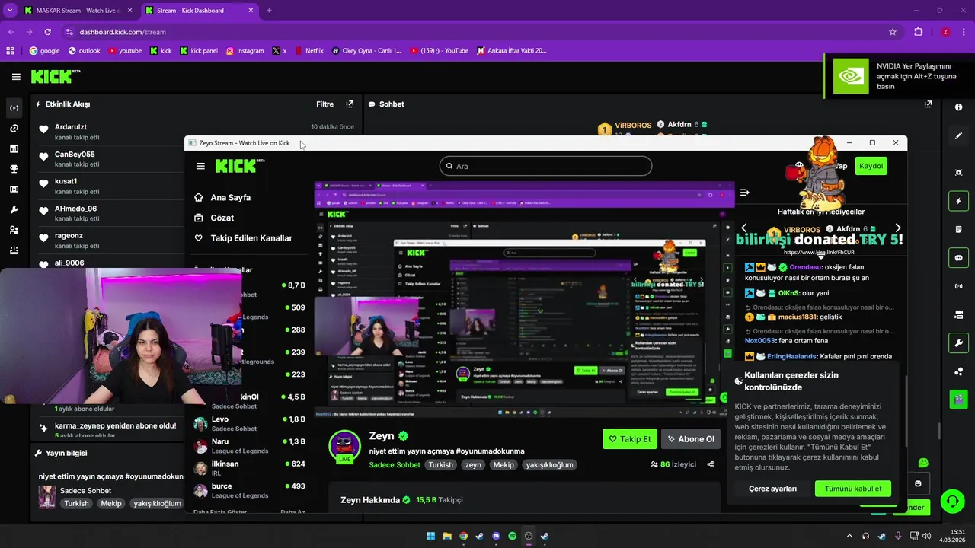Click the Kaydol sign-up button
Screen dimensions: 975x548
871,166
